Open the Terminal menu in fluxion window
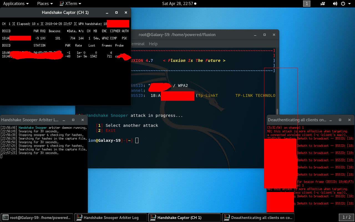The height and width of the screenshot is (222, 355). (138, 44)
